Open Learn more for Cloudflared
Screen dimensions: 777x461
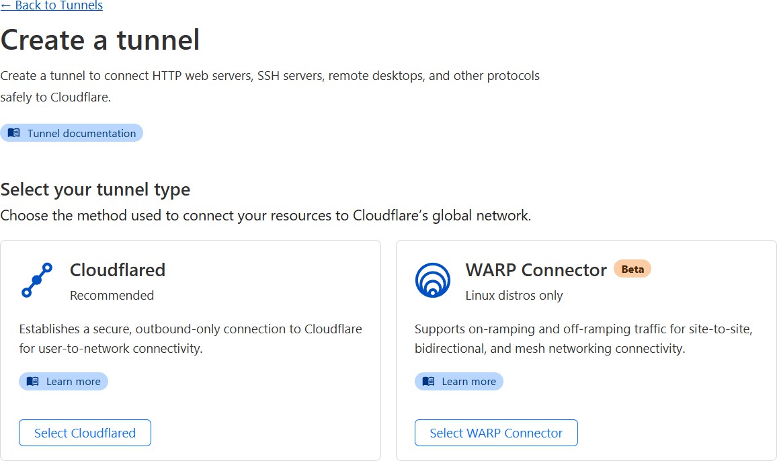tap(63, 381)
